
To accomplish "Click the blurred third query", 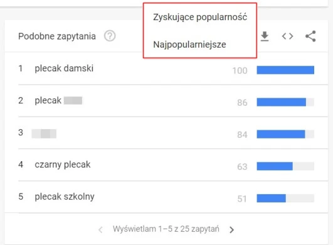I will tap(44, 133).
